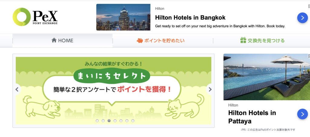The image size is (310, 137).
Task: Select the sixth carousel dot
Action: tap(127, 121)
